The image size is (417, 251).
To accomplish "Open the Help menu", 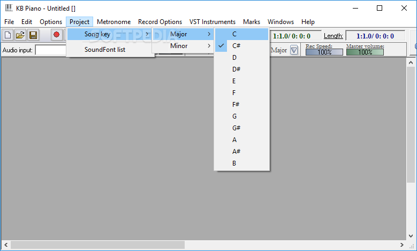I will click(x=308, y=22).
